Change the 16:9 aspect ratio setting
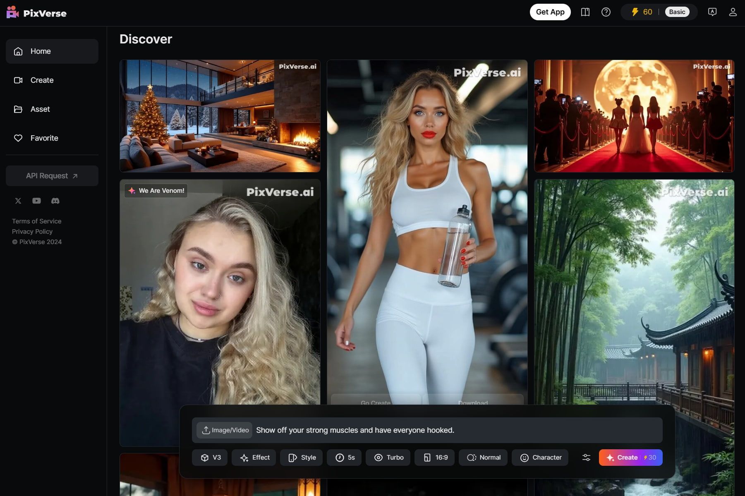 (x=434, y=458)
